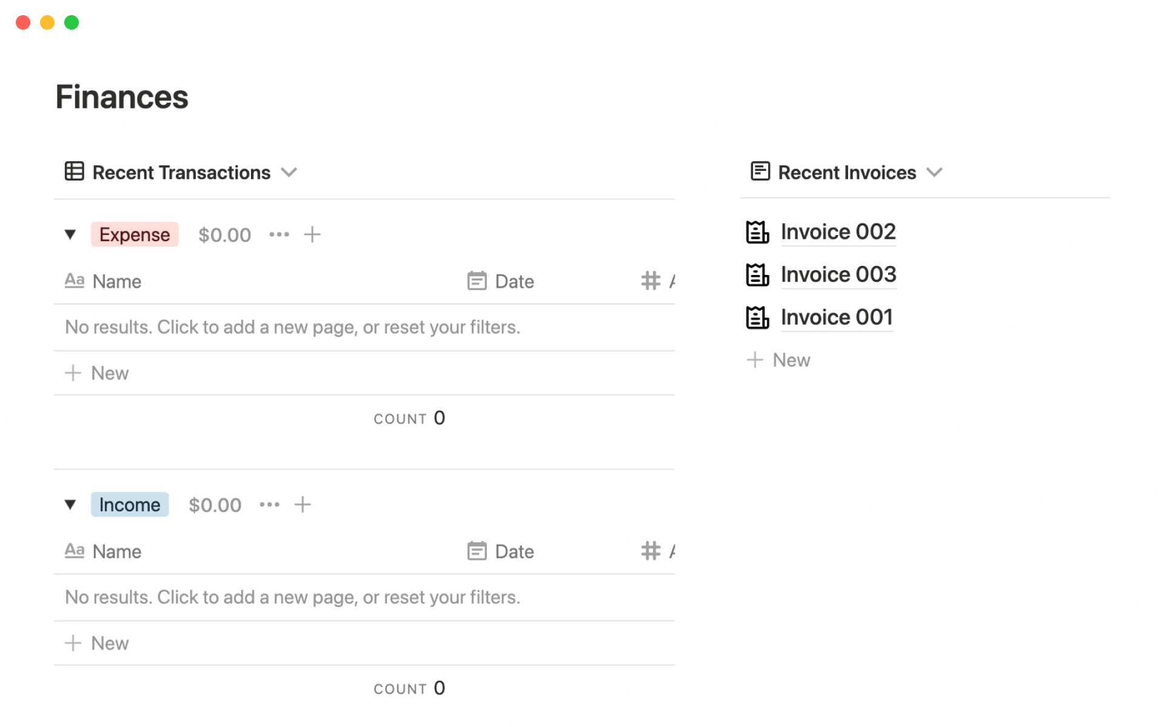
Task: Open the Expense group options (three dots)
Action: (x=279, y=234)
